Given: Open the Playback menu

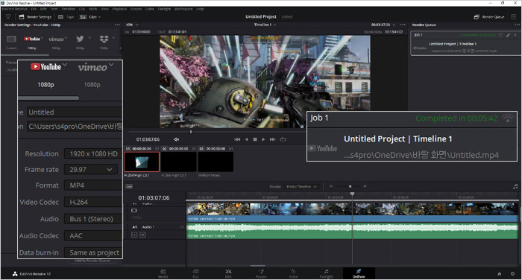Looking at the screenshot, I should point(119,9).
